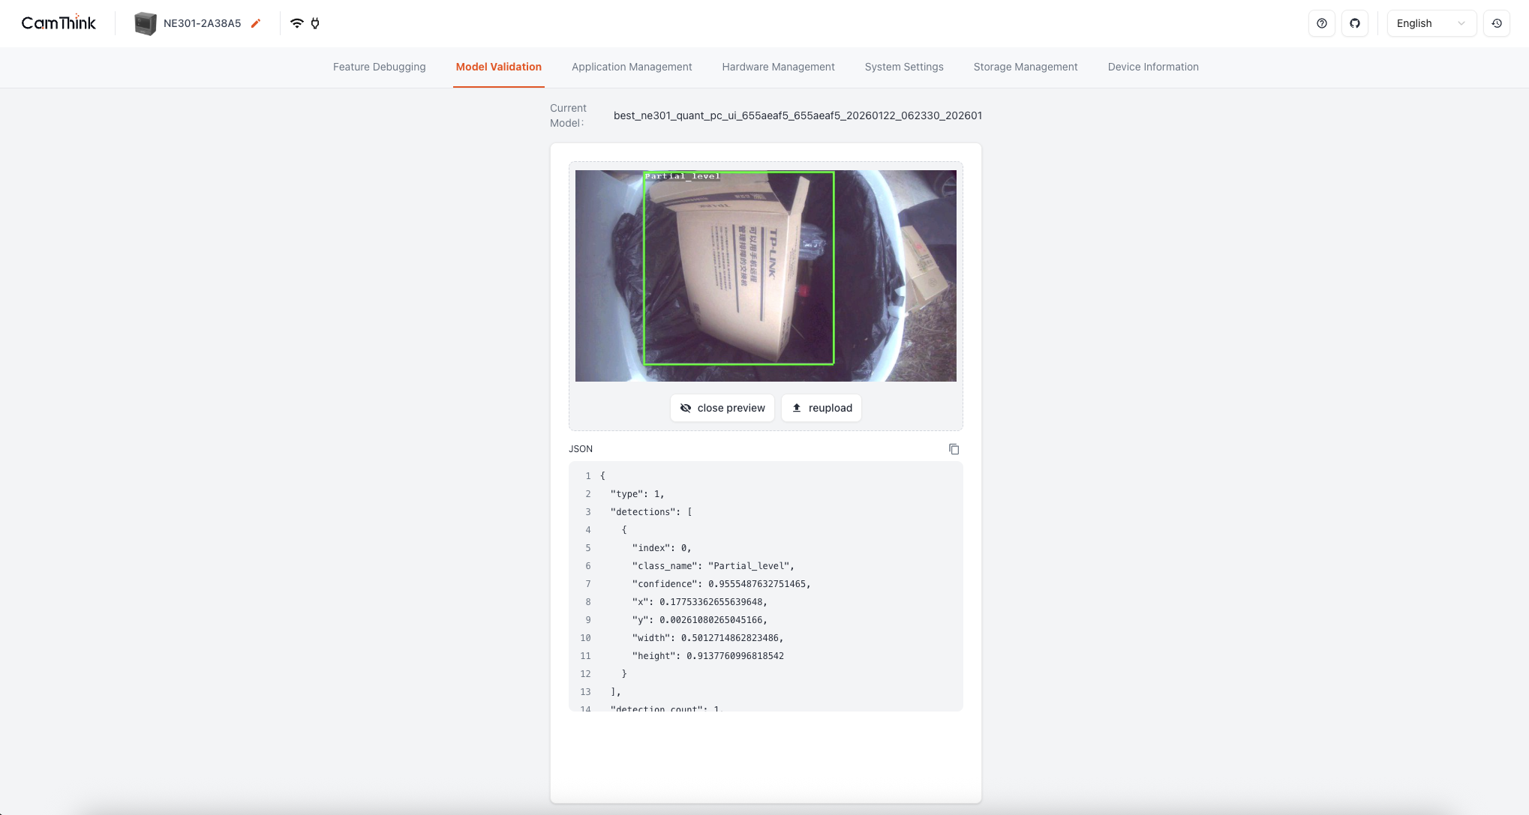The height and width of the screenshot is (815, 1529).
Task: Click the WiFi status icon
Action: click(x=297, y=23)
